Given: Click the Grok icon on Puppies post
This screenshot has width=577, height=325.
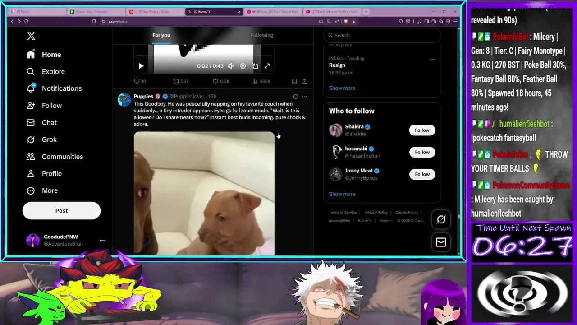Looking at the screenshot, I should [x=296, y=96].
